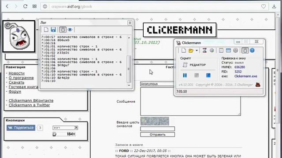
Task: Click the browser address bar URL
Action: tap(71, 7)
